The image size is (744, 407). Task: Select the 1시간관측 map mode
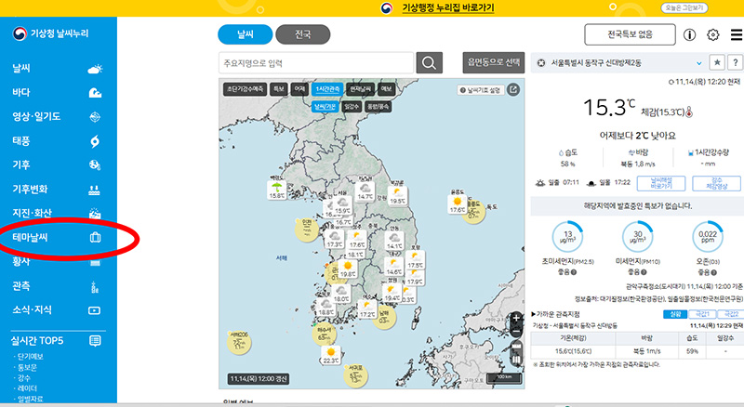[328, 89]
